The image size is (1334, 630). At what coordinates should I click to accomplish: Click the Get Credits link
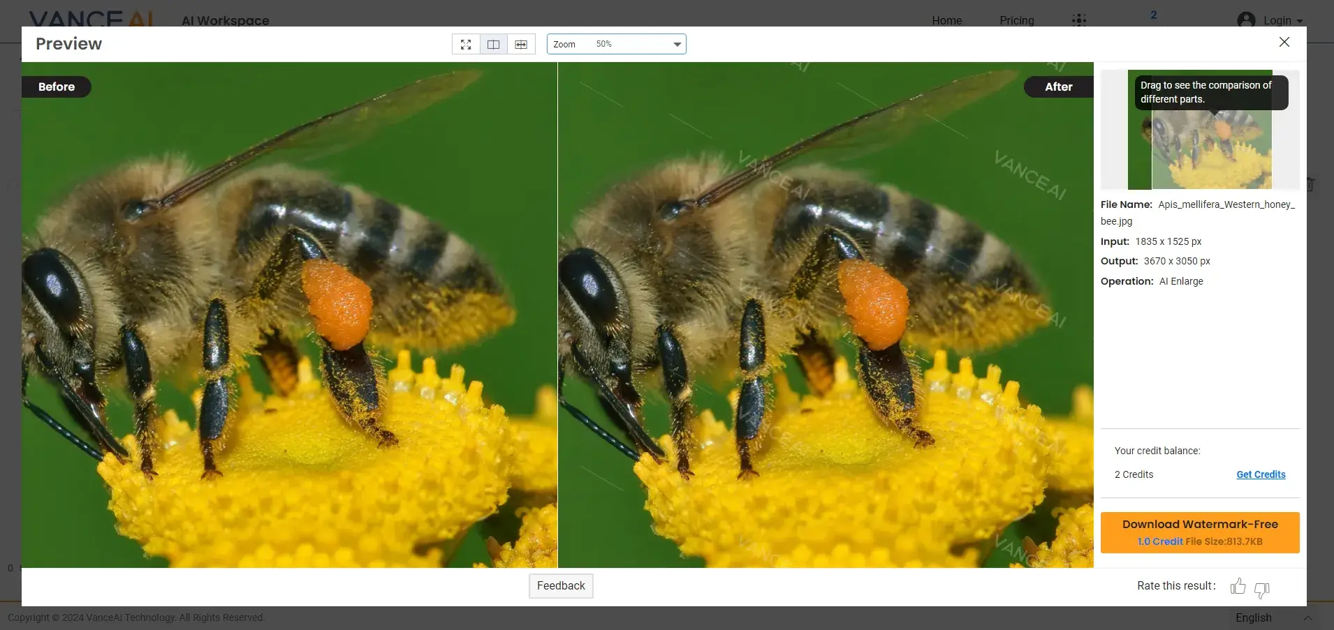(x=1261, y=474)
